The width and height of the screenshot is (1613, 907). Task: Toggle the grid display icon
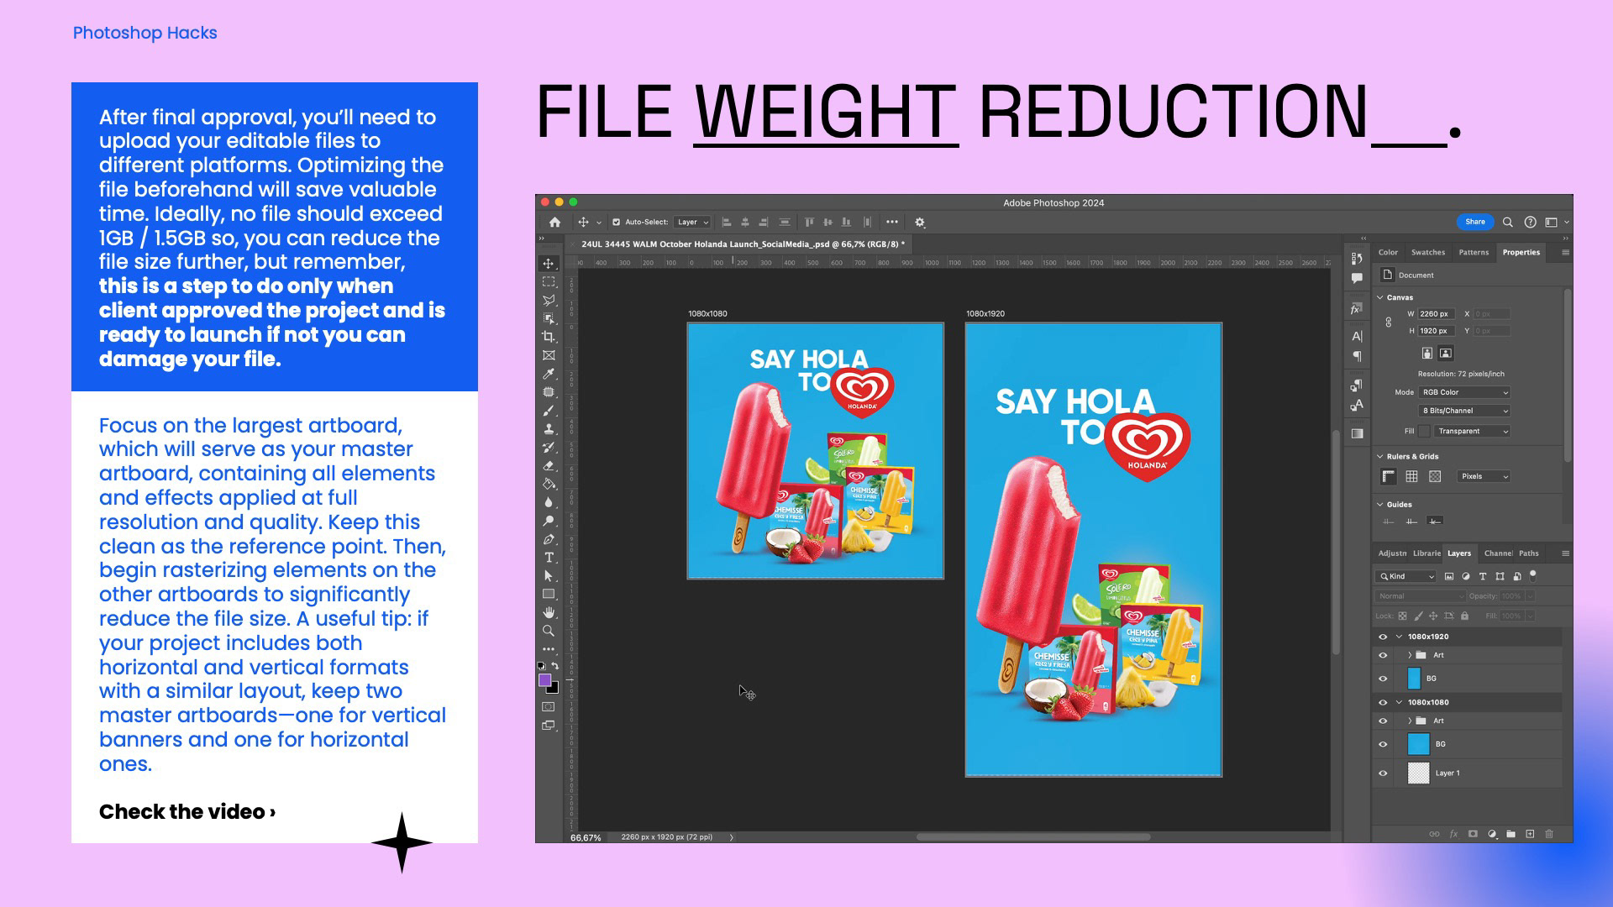[x=1411, y=477]
